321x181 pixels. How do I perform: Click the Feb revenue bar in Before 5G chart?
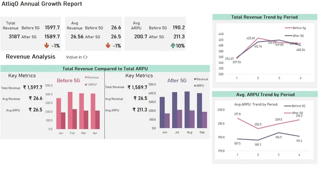tap(70, 110)
